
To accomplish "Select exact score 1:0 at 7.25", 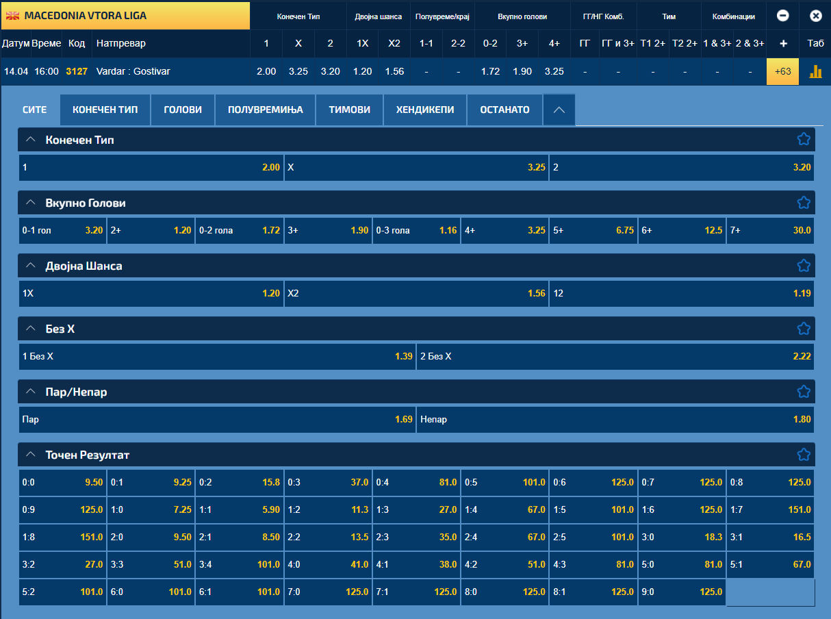I will (x=151, y=509).
